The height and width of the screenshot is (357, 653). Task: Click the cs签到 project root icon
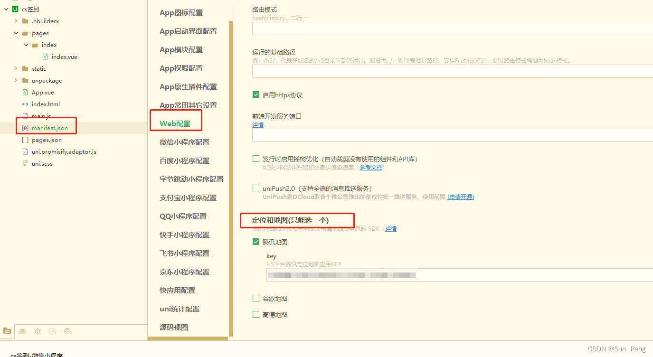point(15,9)
